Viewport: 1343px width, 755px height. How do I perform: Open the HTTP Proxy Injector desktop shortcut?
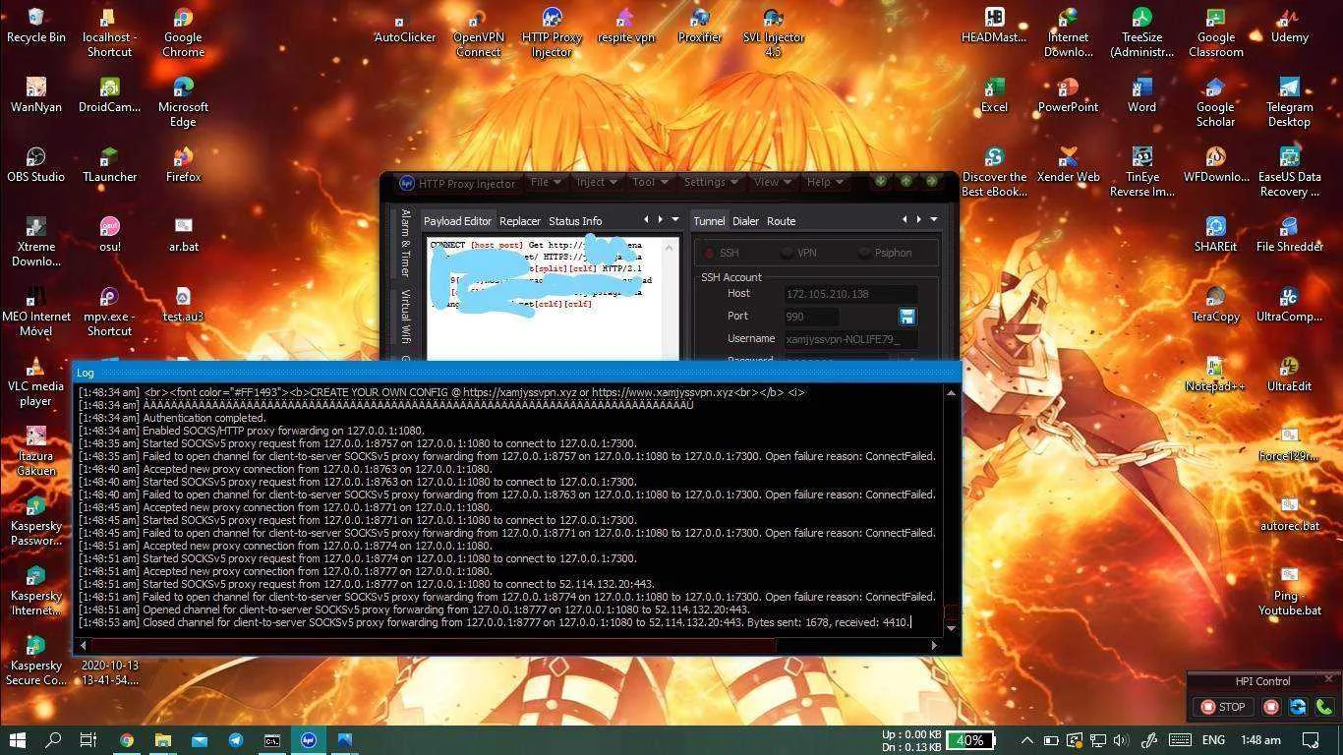point(552,30)
